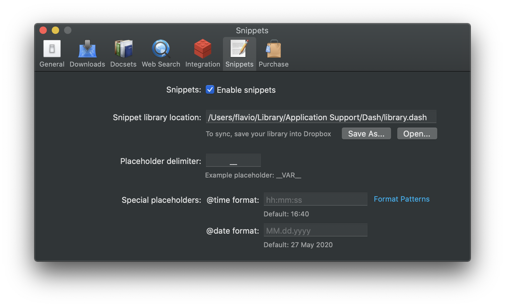
Task: Focus the Placeholder delimiter field
Action: 233,161
